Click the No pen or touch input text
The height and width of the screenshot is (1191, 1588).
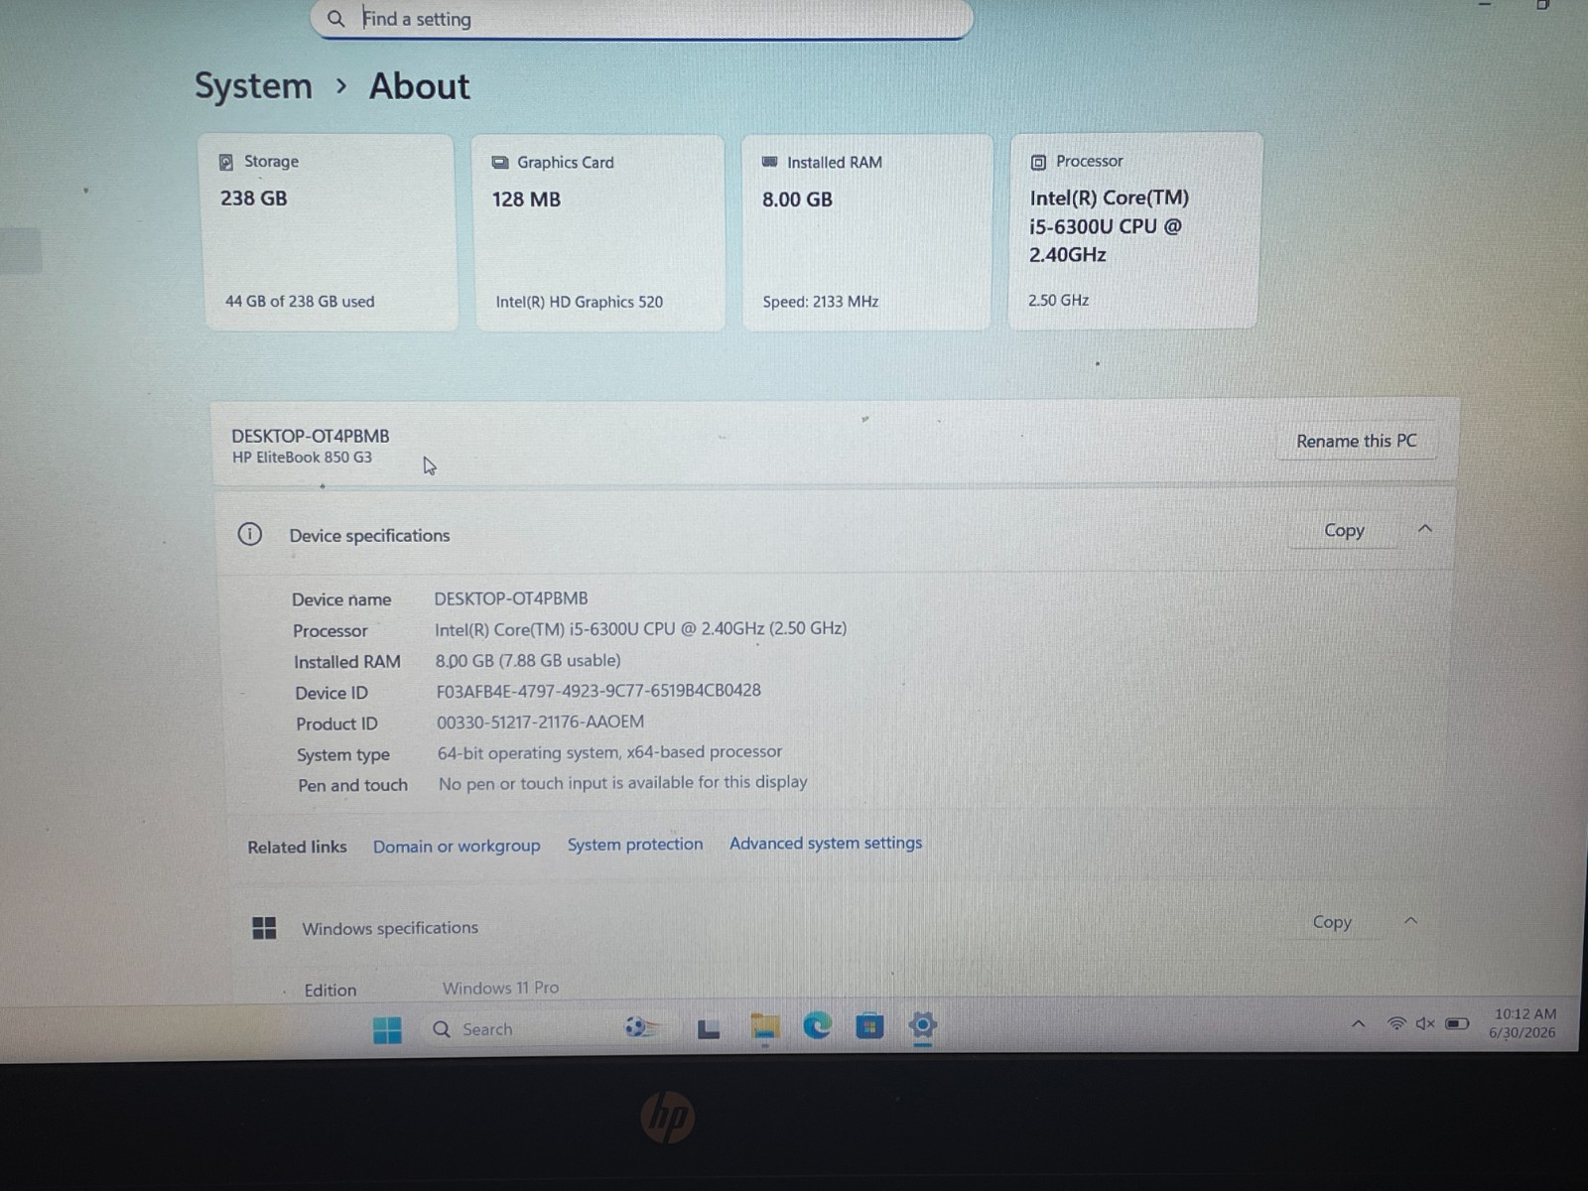[x=622, y=783]
